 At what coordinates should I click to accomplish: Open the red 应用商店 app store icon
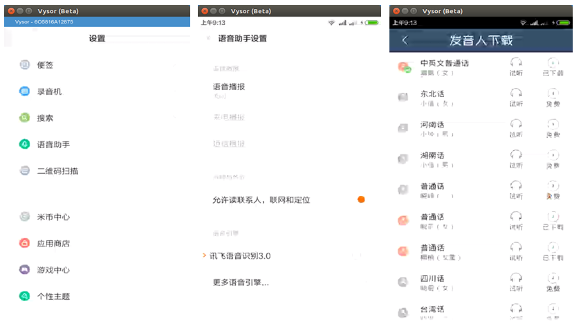24,243
